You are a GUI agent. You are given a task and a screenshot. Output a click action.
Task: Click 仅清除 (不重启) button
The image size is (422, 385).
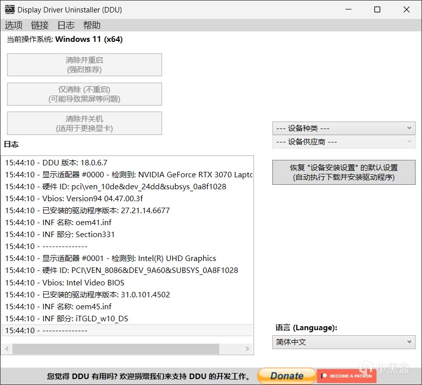[x=84, y=94]
